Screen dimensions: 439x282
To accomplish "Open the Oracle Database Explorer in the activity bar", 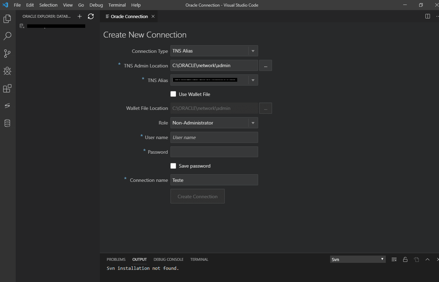I will coord(7,122).
